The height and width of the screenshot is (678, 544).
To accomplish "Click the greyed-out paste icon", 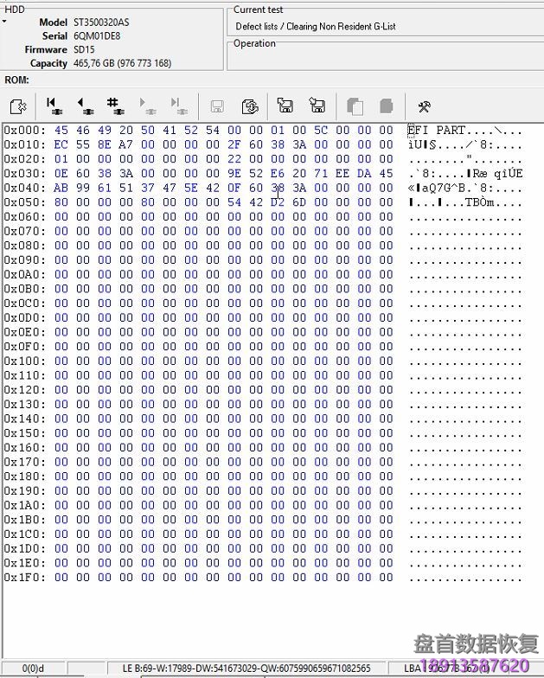I will [387, 106].
